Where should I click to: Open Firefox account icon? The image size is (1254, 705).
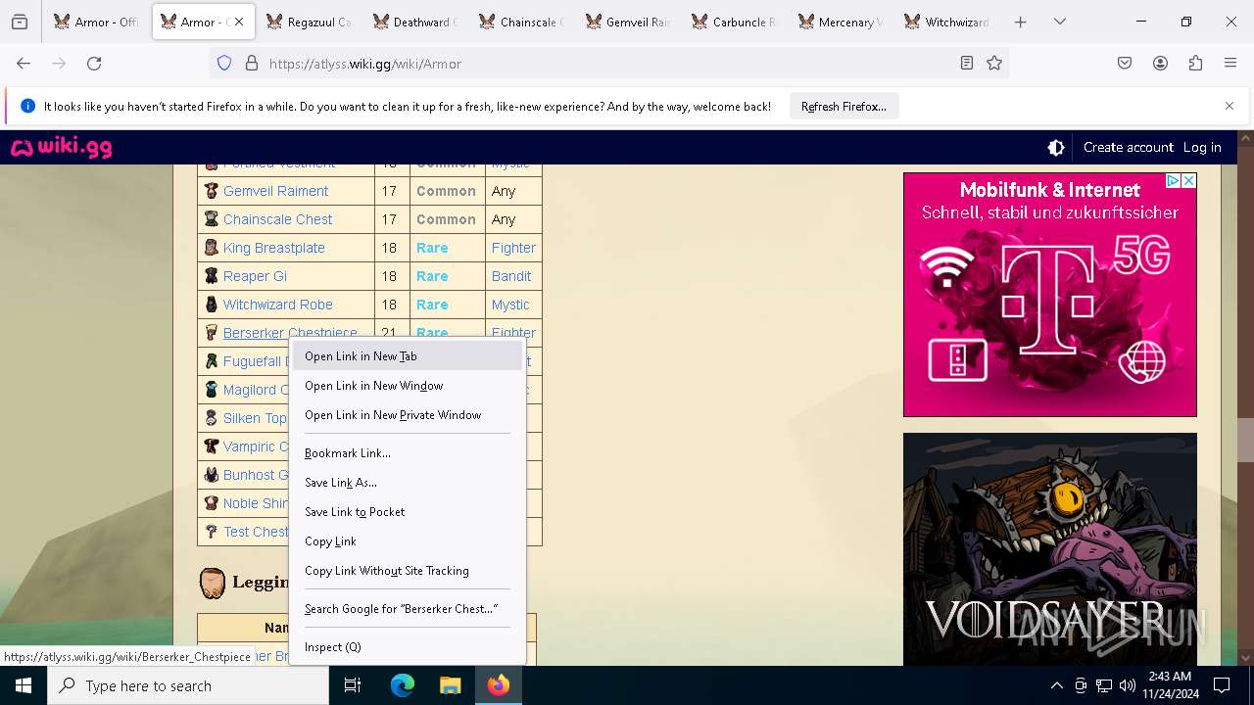point(1160,64)
